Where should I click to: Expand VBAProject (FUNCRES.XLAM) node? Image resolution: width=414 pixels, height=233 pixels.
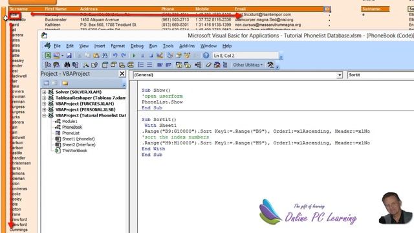44,104
